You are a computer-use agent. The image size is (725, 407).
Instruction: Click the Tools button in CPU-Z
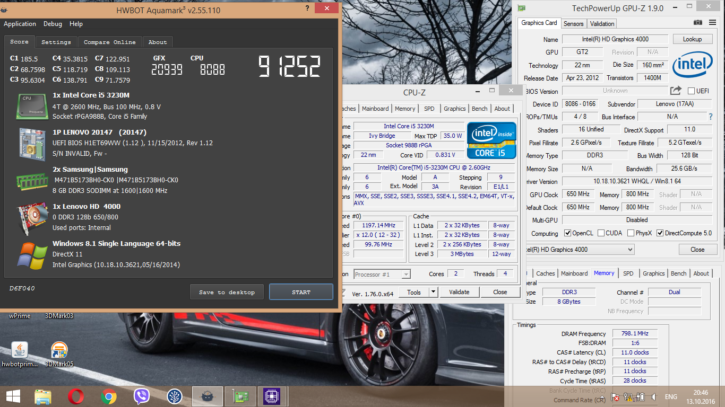point(414,292)
